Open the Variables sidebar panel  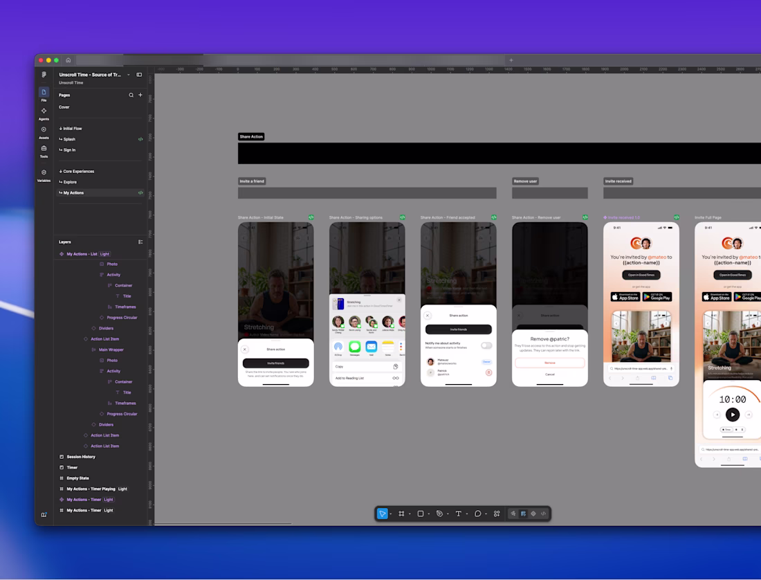[x=44, y=175]
